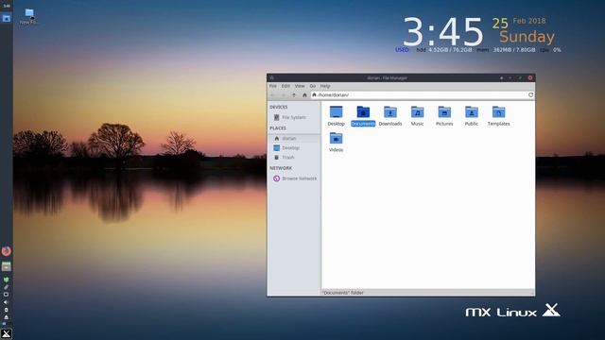
Task: Open the Videos folder icon
Action: pyautogui.click(x=336, y=139)
